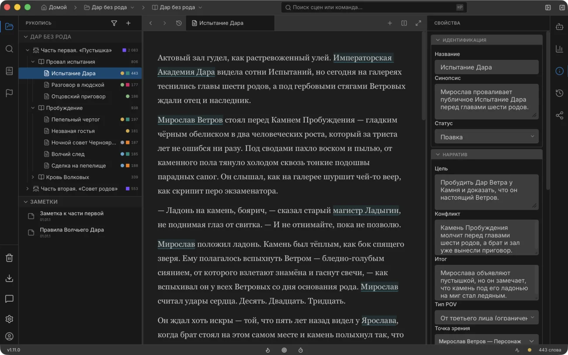Toggle fullscreen focus mode in editor

pyautogui.click(x=418, y=23)
